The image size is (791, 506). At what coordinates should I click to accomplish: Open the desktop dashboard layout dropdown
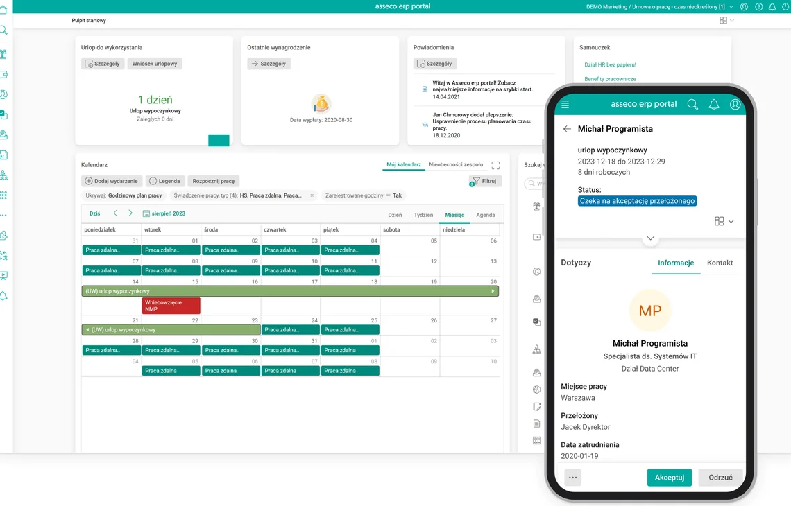click(726, 21)
